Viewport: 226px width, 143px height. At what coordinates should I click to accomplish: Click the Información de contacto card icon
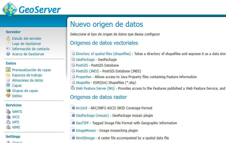8,49
